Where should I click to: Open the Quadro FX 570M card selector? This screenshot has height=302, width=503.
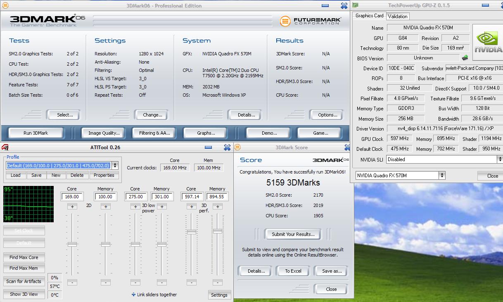click(x=442, y=176)
